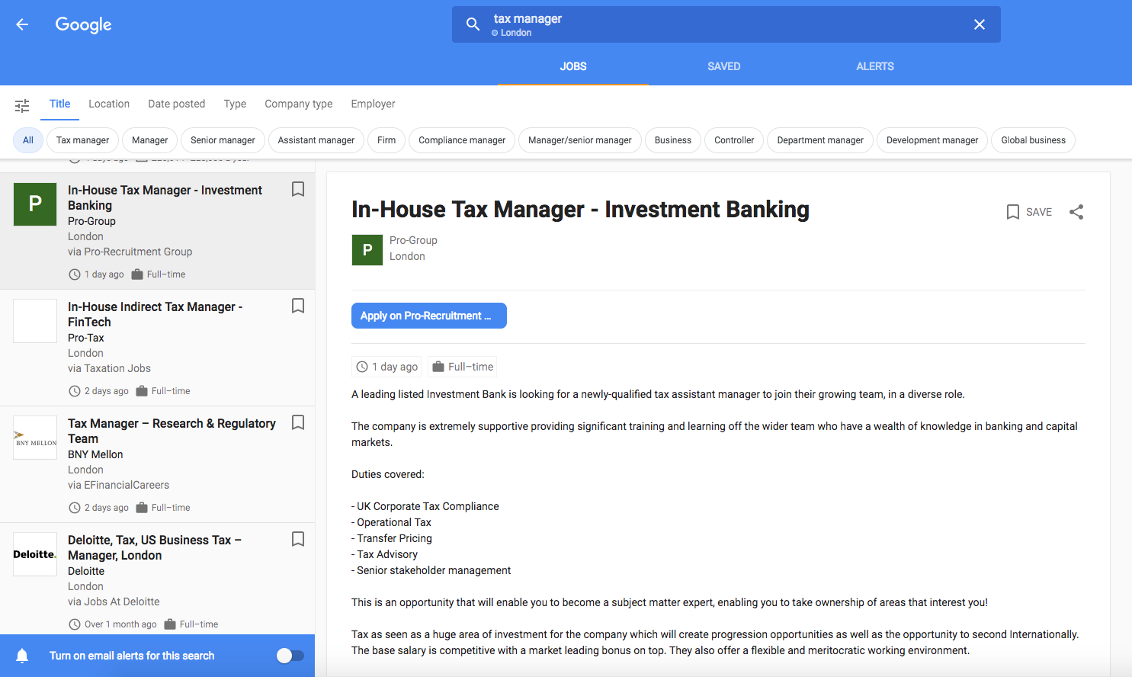The image size is (1132, 677).
Task: Filter by Global business chip
Action: [1034, 140]
